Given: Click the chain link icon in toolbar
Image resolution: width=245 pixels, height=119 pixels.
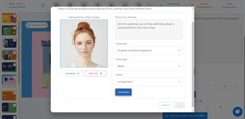Looking at the screenshot, I should (125, 5).
